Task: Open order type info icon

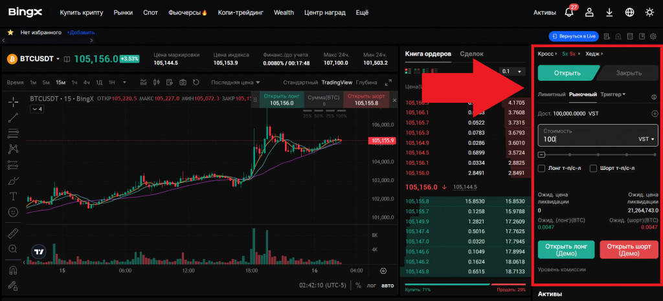Action: click(x=654, y=96)
